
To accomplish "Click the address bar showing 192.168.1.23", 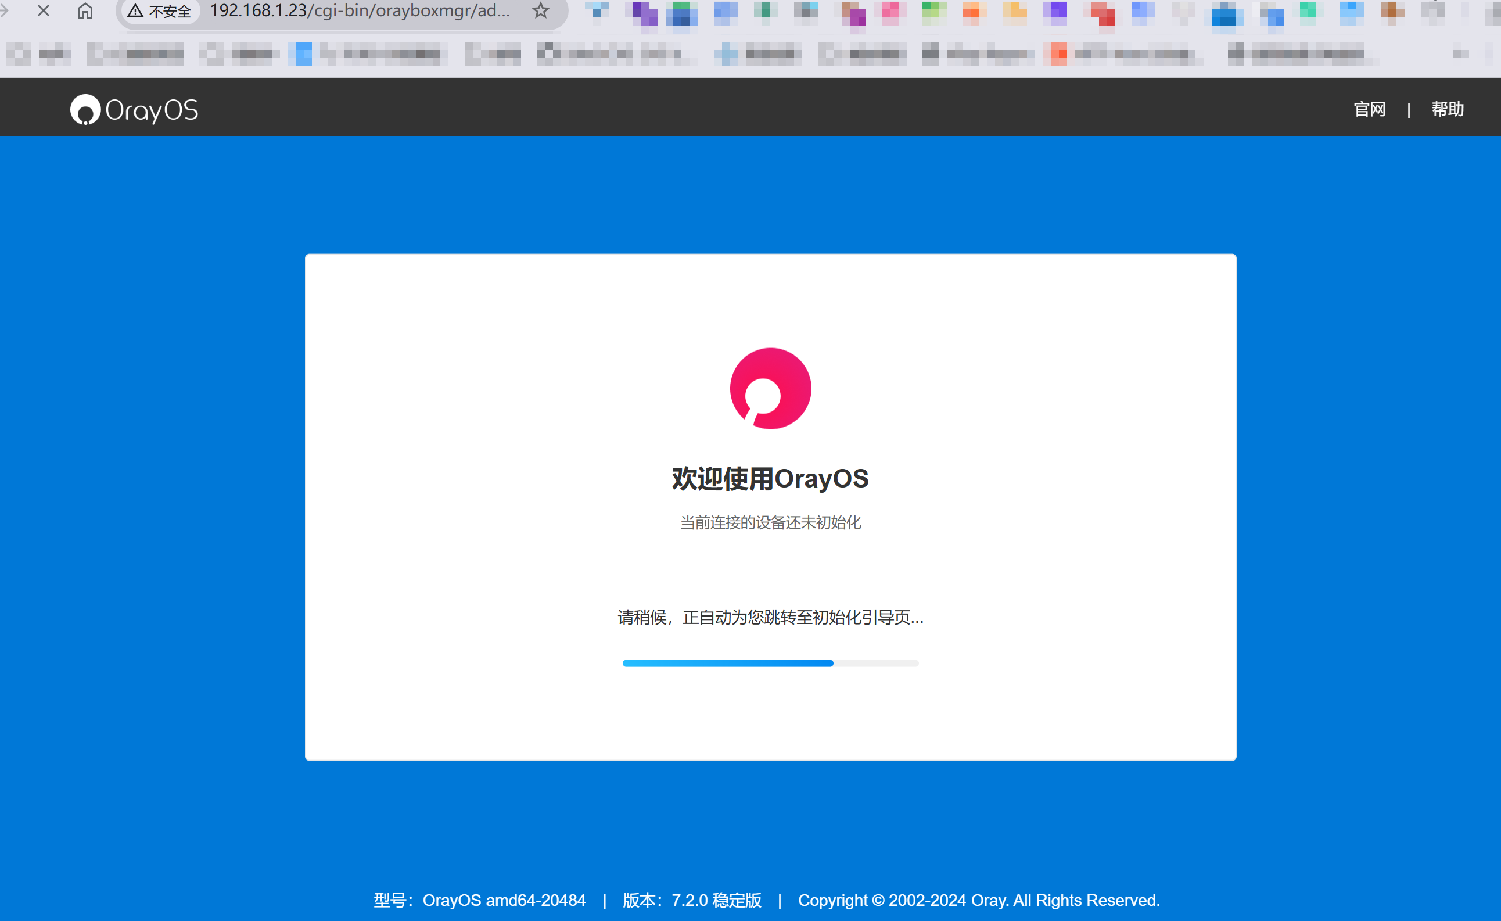I will click(360, 10).
